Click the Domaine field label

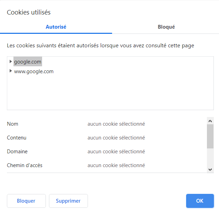[x=17, y=152]
